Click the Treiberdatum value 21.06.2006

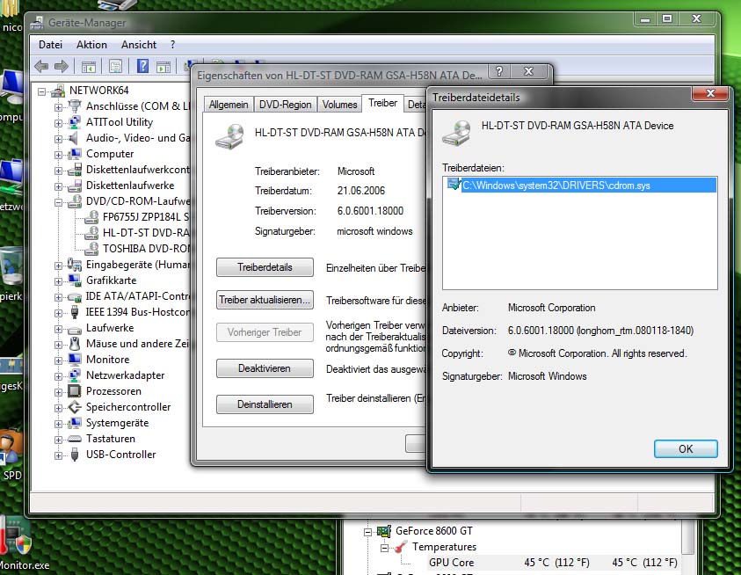pos(361,191)
